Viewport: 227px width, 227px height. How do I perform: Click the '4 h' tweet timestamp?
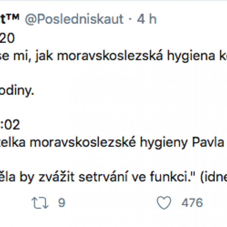[147, 19]
